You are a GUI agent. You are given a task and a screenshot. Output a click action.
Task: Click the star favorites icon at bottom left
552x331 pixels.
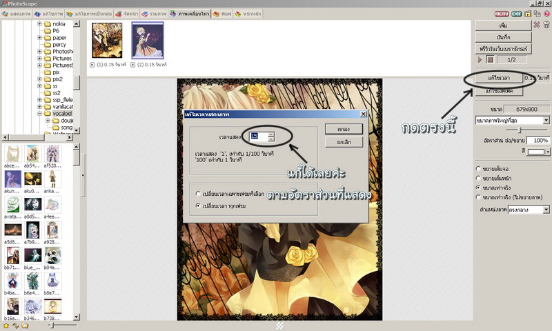6,325
